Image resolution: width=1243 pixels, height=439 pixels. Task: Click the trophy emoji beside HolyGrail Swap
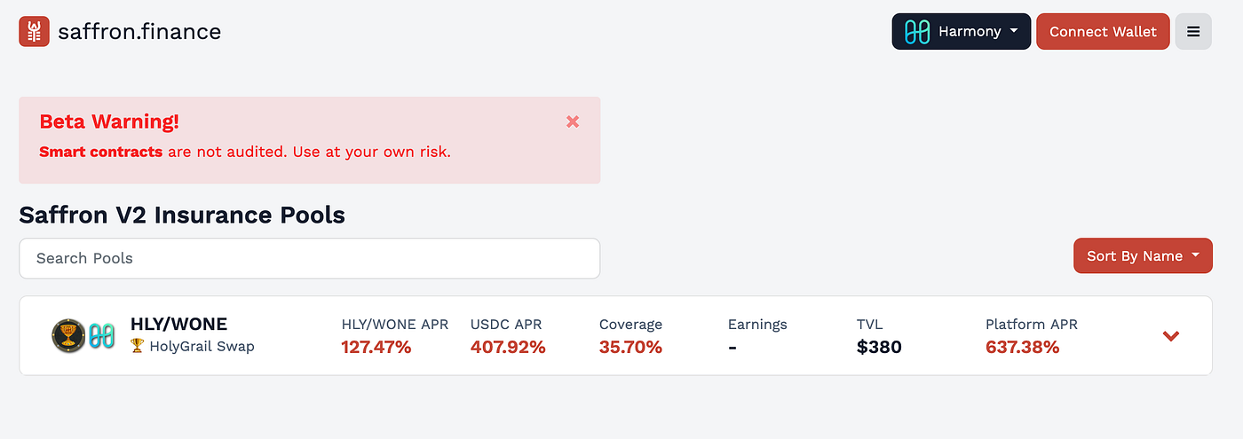click(x=137, y=346)
